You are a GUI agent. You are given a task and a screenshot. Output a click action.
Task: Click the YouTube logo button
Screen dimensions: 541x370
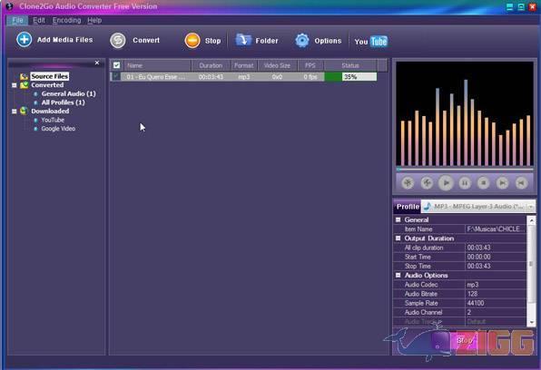click(x=371, y=42)
